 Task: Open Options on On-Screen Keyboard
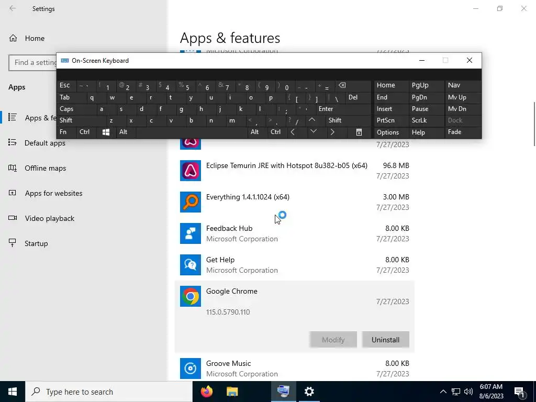coord(391,132)
